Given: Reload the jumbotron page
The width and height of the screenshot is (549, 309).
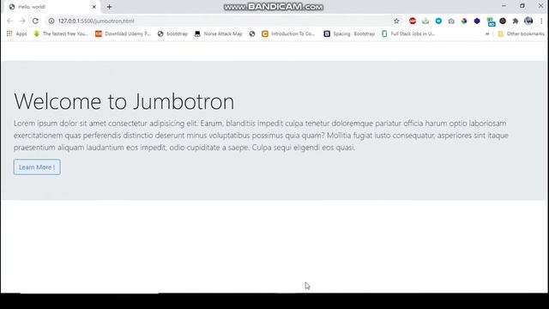Looking at the screenshot, I should point(35,21).
